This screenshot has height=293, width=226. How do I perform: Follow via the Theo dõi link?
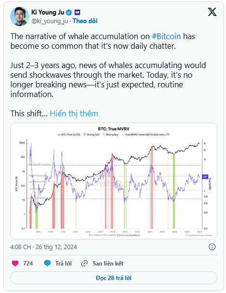click(85, 21)
